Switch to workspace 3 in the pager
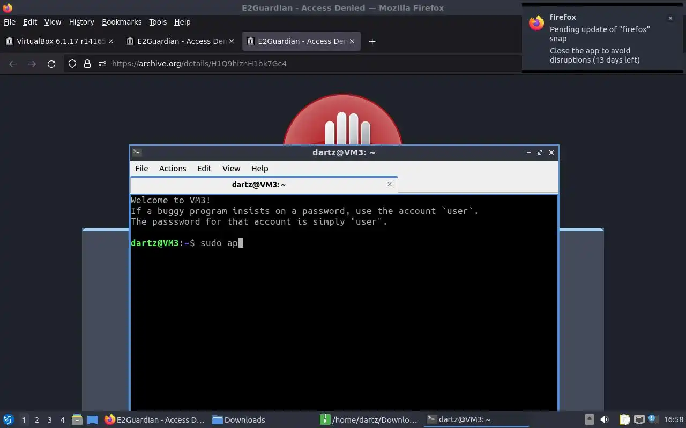Viewport: 686px width, 428px height. (49, 420)
